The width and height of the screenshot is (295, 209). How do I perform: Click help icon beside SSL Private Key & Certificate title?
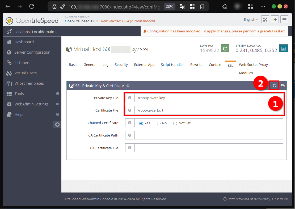[x=128, y=86]
